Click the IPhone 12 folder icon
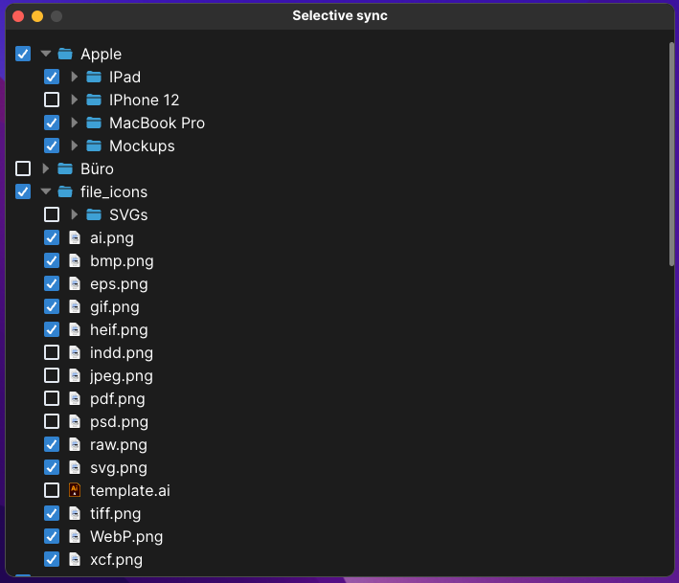The width and height of the screenshot is (679, 583). coord(94,100)
